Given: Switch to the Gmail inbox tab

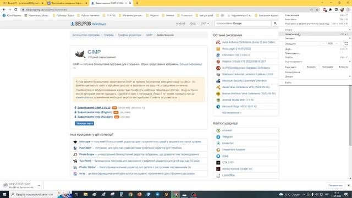Looking at the screenshot, I should point(23,3).
